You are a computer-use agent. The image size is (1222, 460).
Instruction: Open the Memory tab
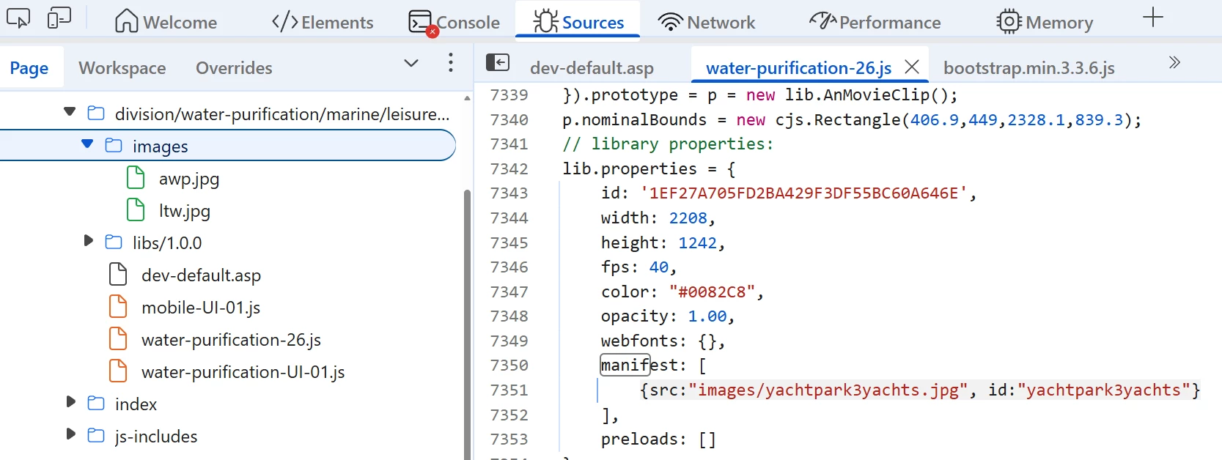pos(1045,22)
